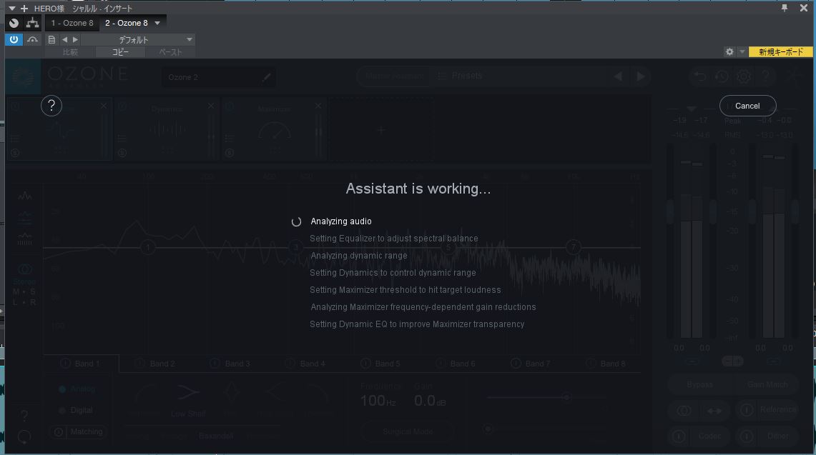Click the Ozone 2 preset name field
The height and width of the screenshot is (455, 816).
point(219,77)
